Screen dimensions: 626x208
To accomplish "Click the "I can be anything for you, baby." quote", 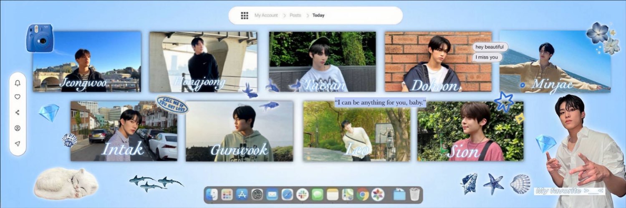I will (x=380, y=103).
